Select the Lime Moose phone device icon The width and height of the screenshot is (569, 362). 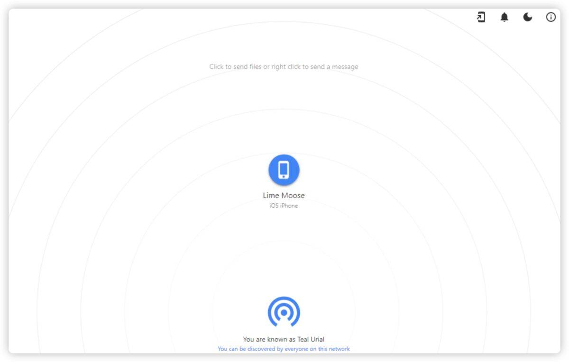pos(284,170)
